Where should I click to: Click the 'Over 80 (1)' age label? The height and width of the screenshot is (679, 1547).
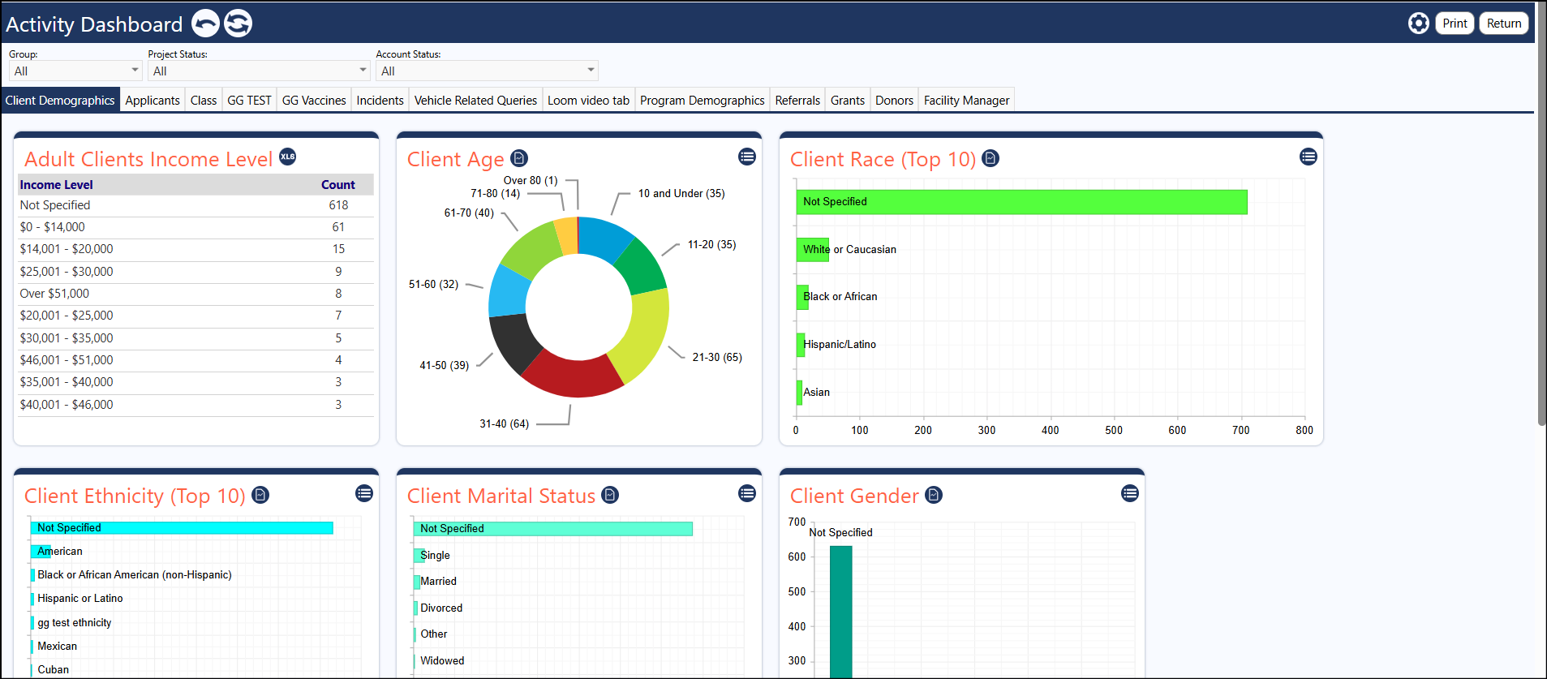(x=531, y=180)
